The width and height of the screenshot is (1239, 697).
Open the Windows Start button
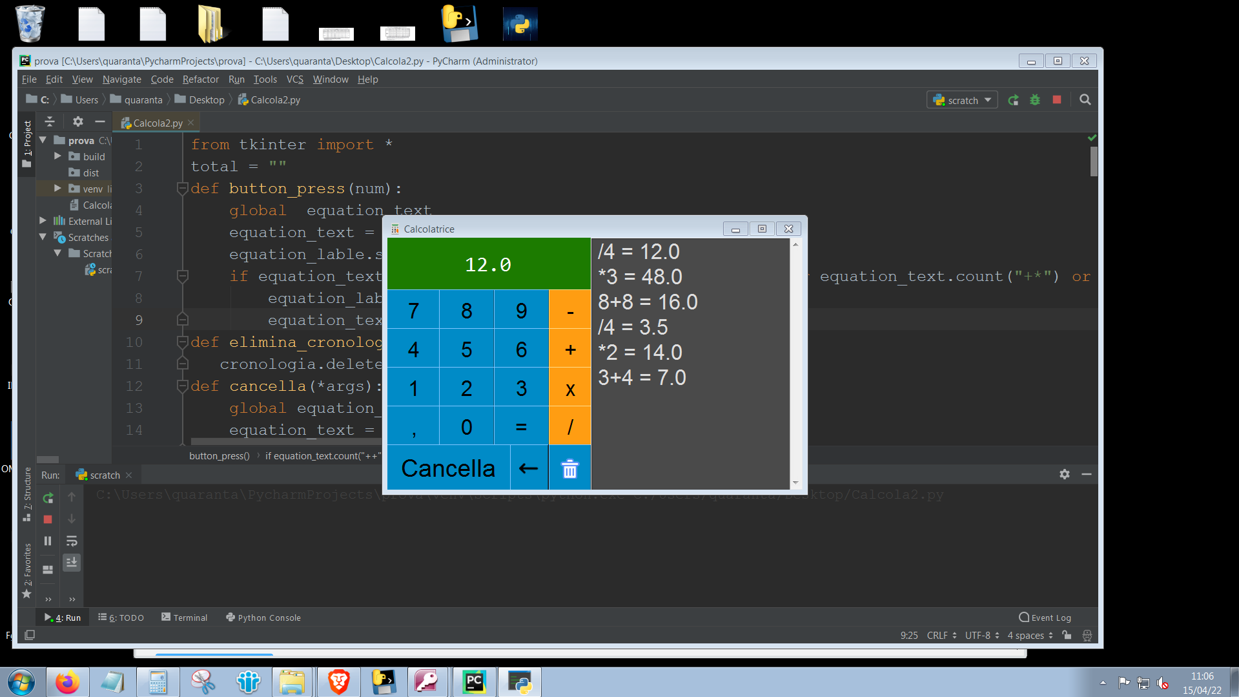(x=21, y=682)
